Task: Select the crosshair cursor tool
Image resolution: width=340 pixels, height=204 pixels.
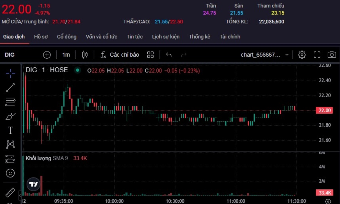Action: click(10, 74)
